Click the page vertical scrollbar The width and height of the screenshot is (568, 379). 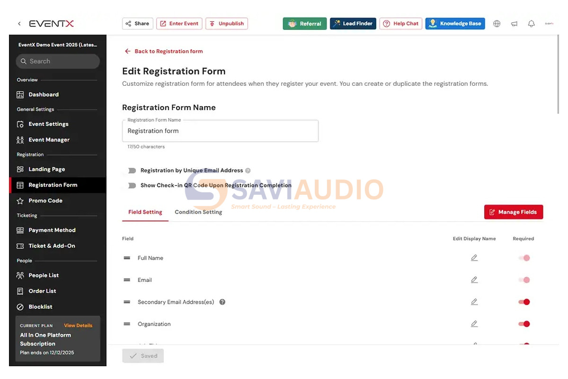[x=558, y=74]
